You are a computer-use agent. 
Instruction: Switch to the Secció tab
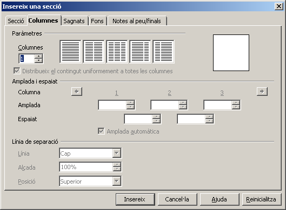click(x=16, y=21)
